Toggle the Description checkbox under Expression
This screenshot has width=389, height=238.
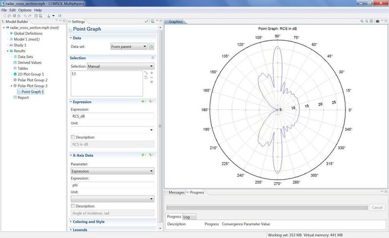coord(72,137)
